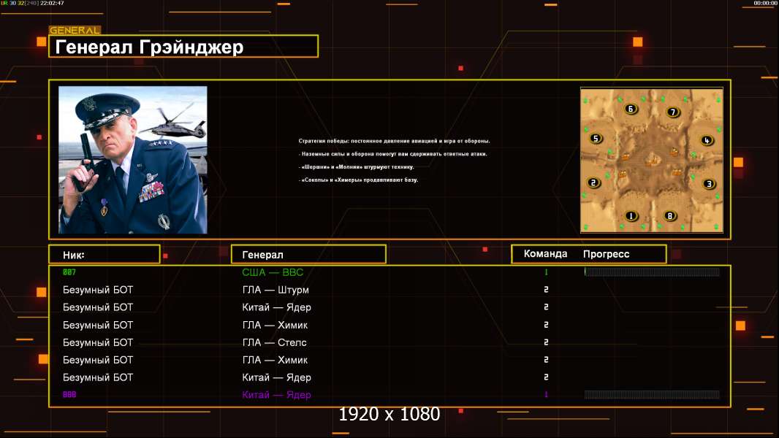Select start position 8 on the map
779x438 pixels.
670,216
